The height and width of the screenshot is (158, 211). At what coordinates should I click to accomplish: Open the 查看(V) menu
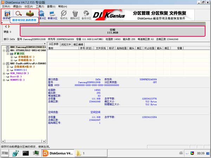point(51,6)
